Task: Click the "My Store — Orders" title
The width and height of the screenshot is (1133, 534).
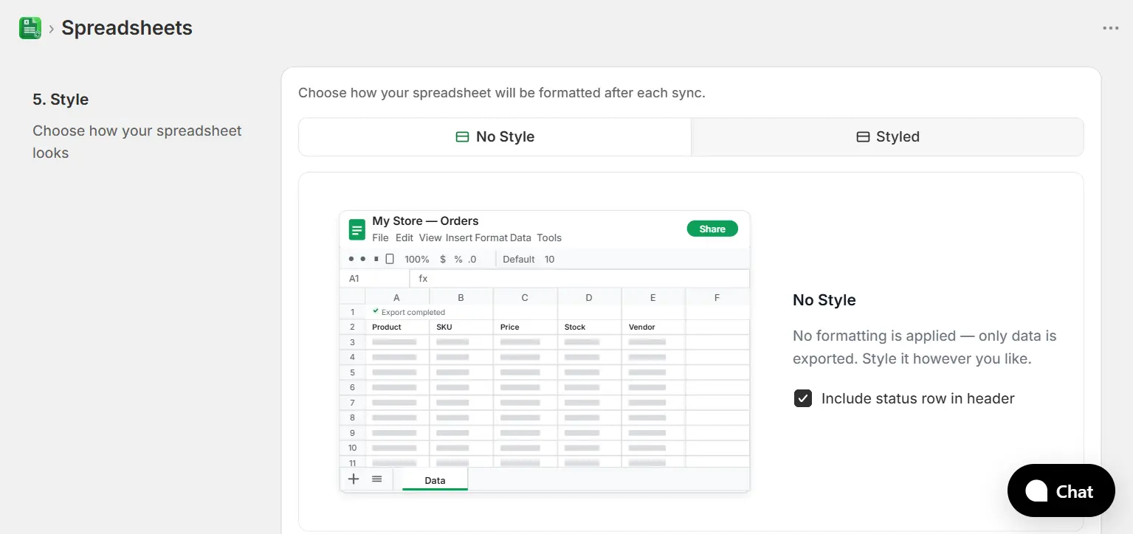Action: tap(425, 221)
